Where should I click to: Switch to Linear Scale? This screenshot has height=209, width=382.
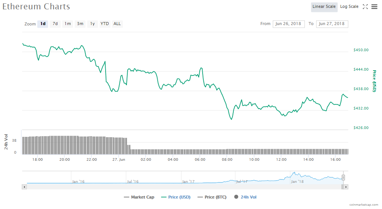pos(324,7)
